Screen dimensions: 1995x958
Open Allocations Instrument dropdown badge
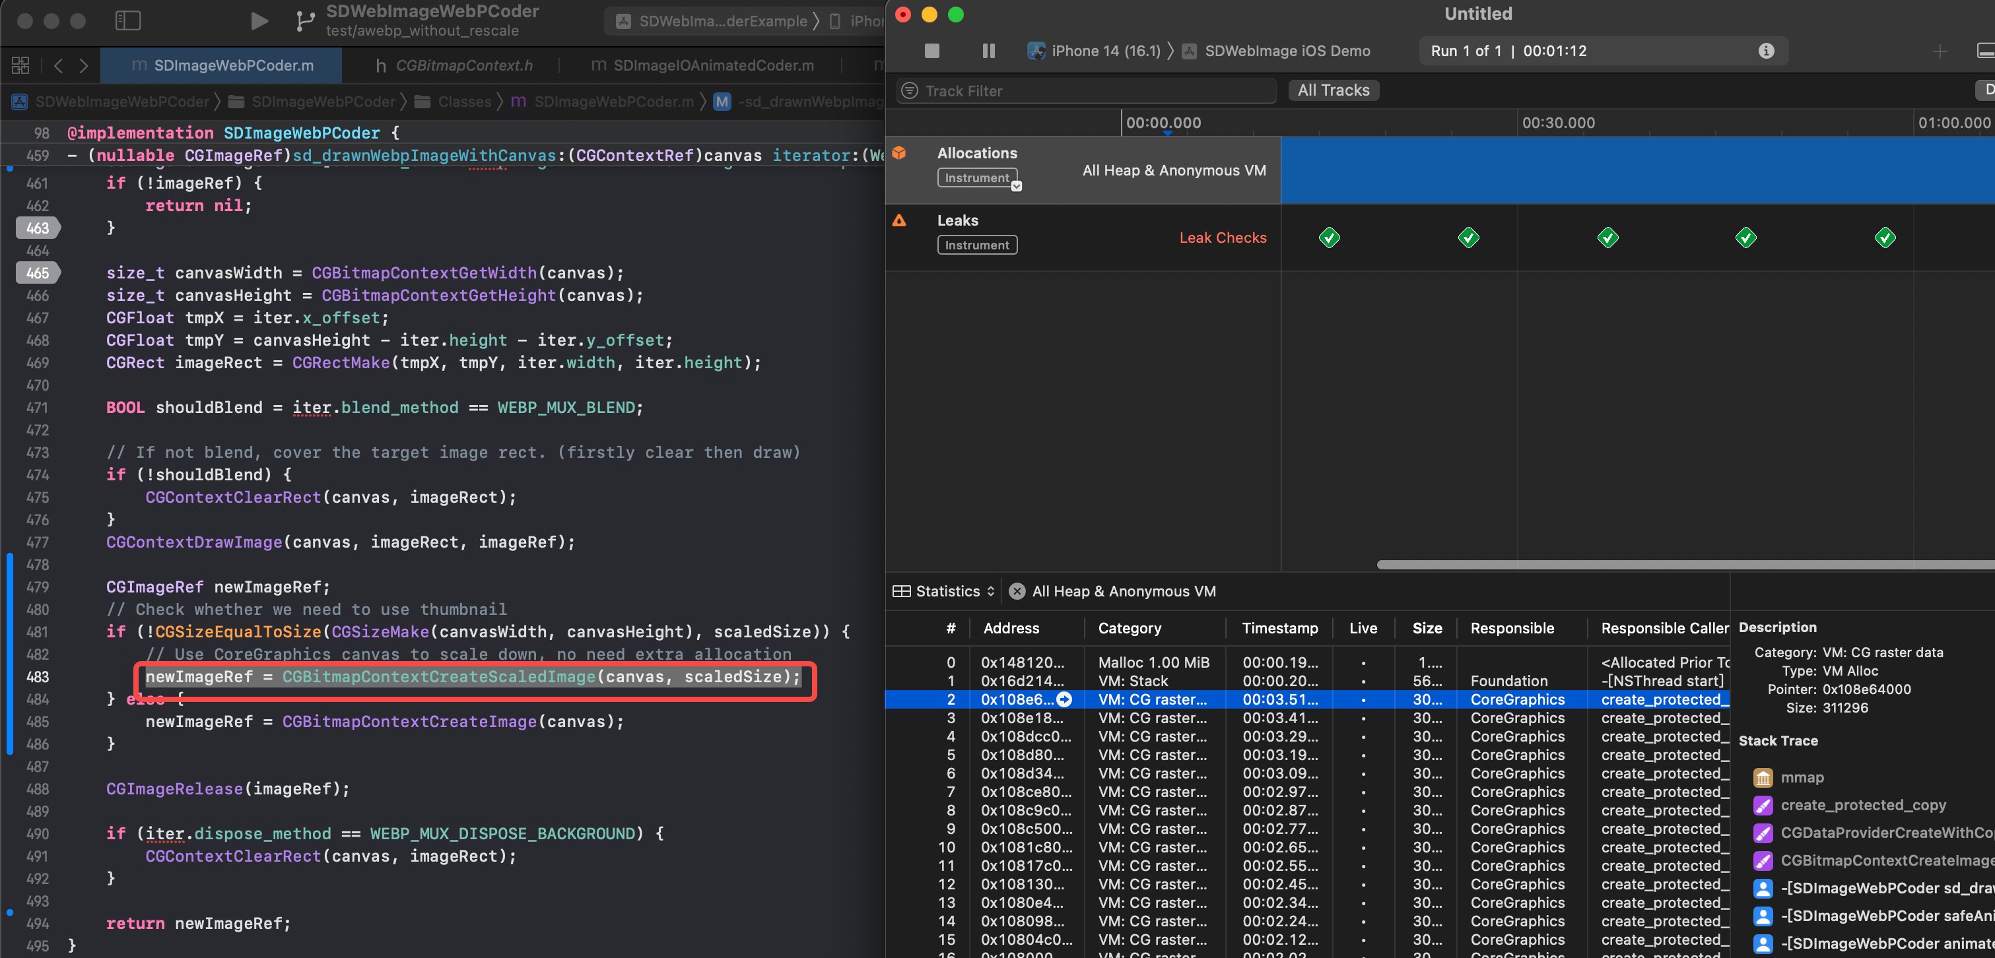[x=979, y=178]
